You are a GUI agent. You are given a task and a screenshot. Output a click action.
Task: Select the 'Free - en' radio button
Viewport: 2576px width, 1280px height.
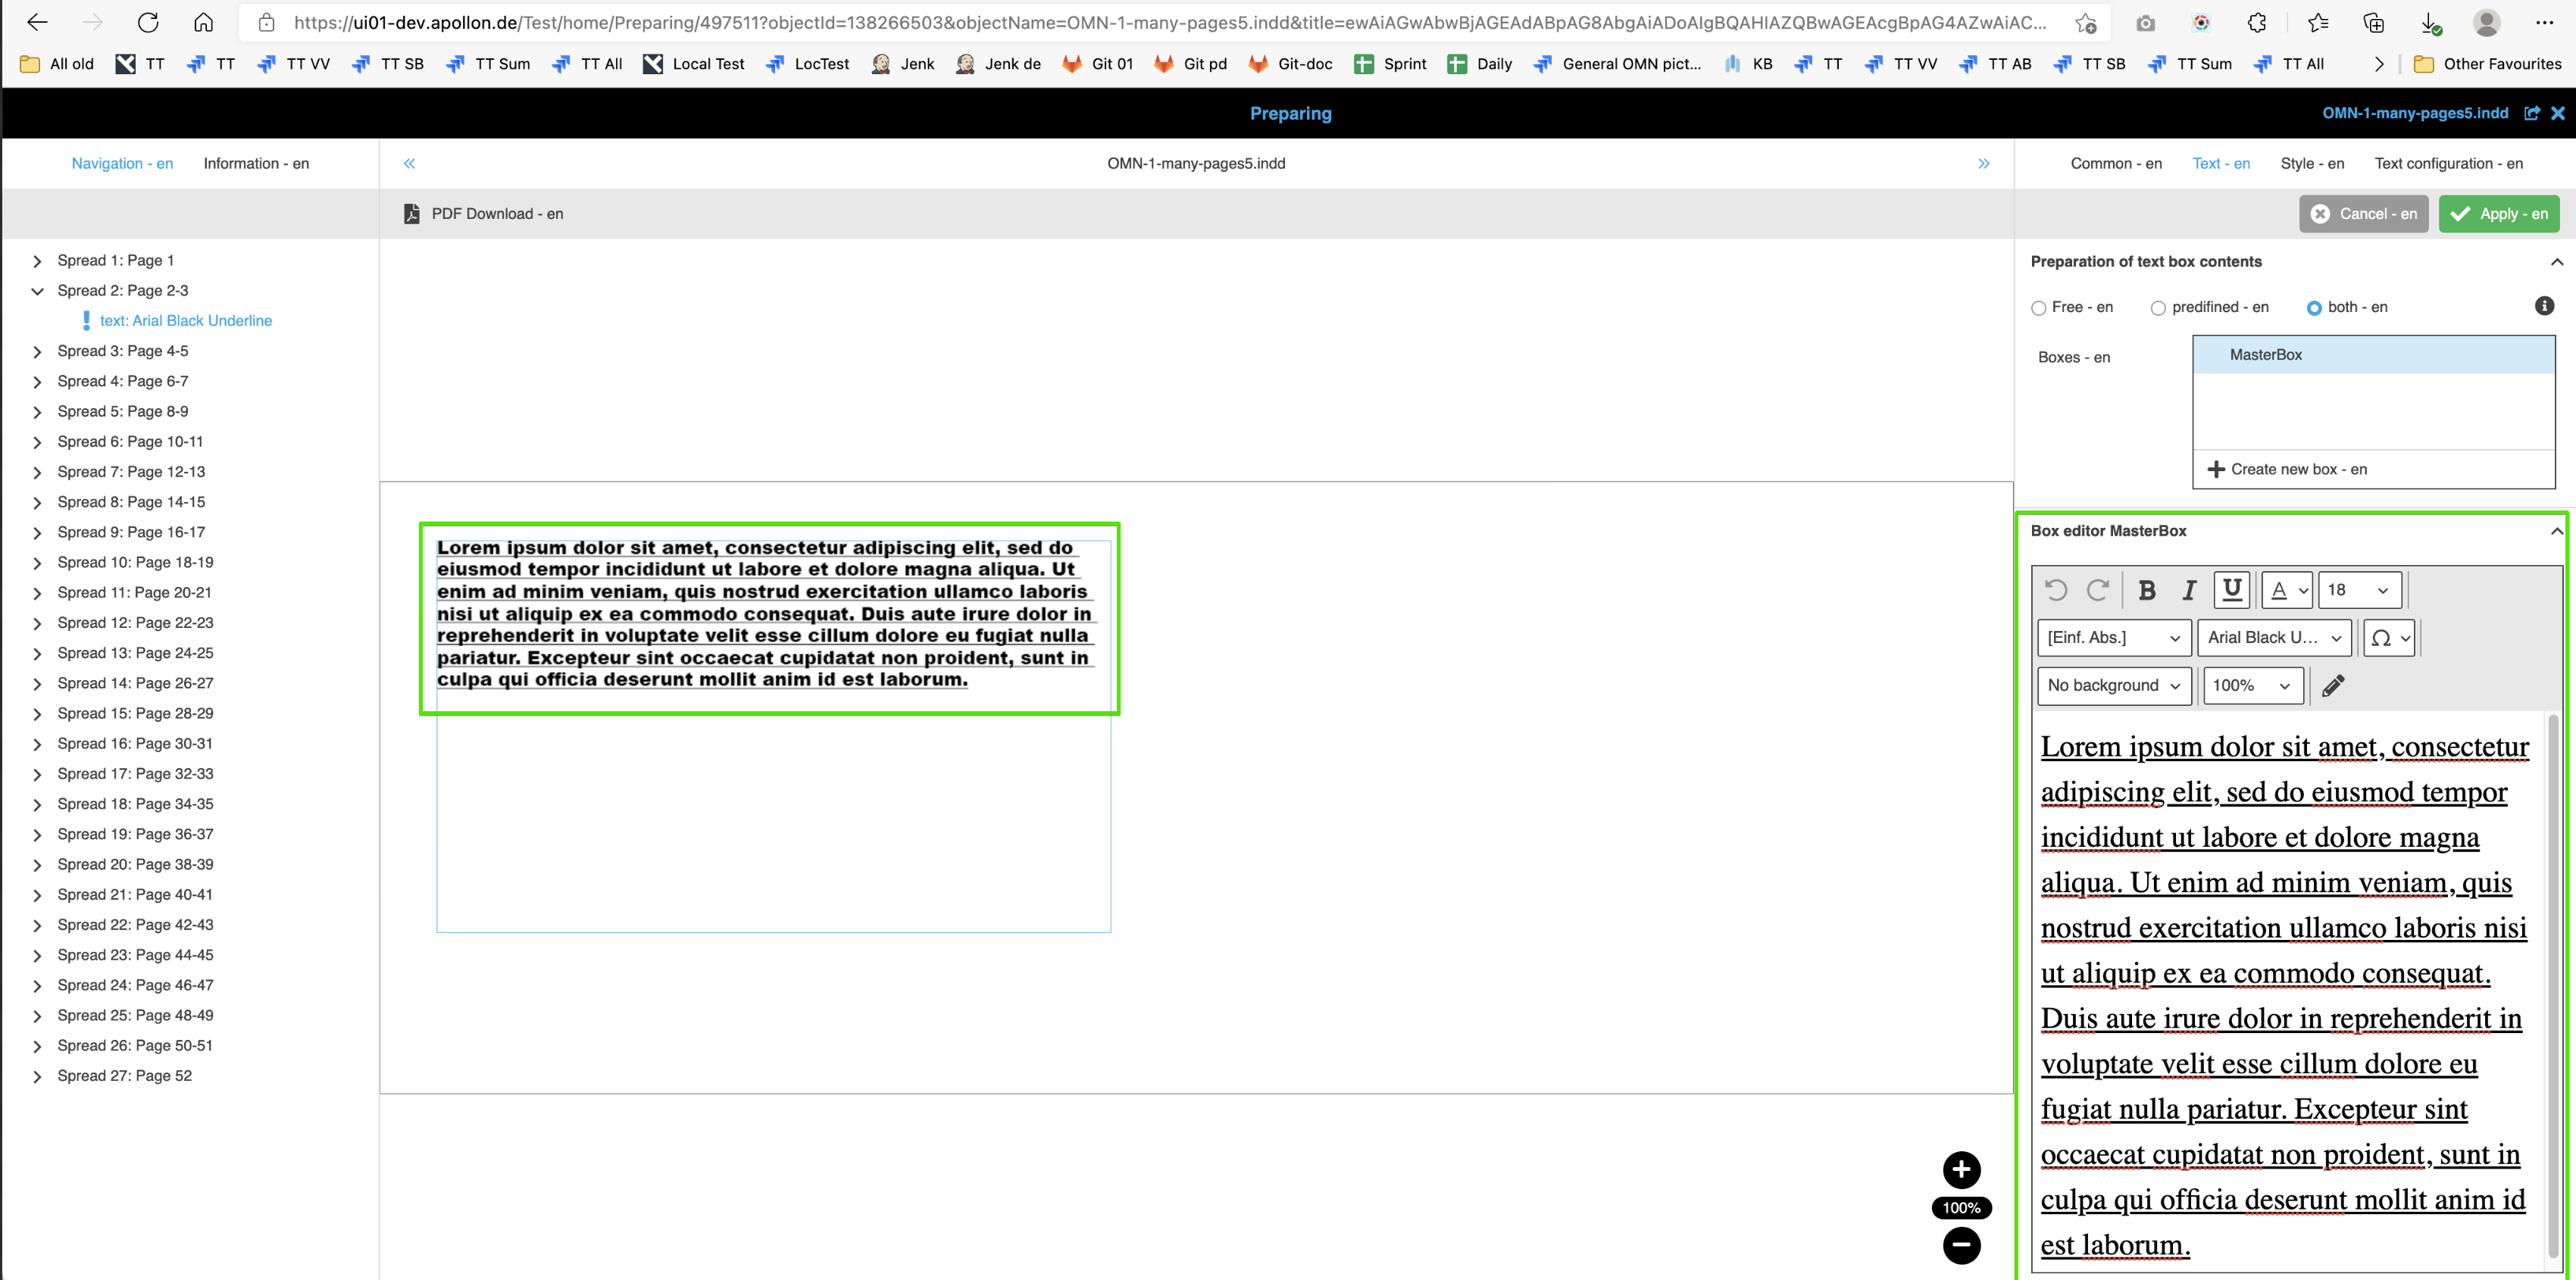[2039, 308]
